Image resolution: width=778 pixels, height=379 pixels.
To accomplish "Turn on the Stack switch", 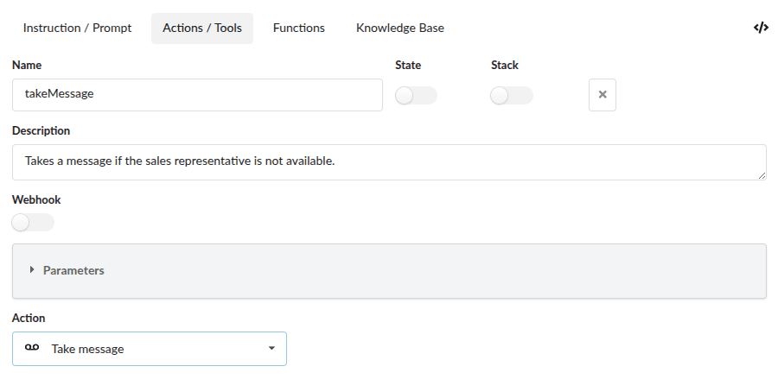I will pos(511,96).
